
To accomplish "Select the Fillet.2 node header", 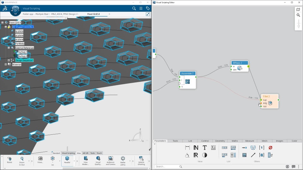I will [270, 96].
